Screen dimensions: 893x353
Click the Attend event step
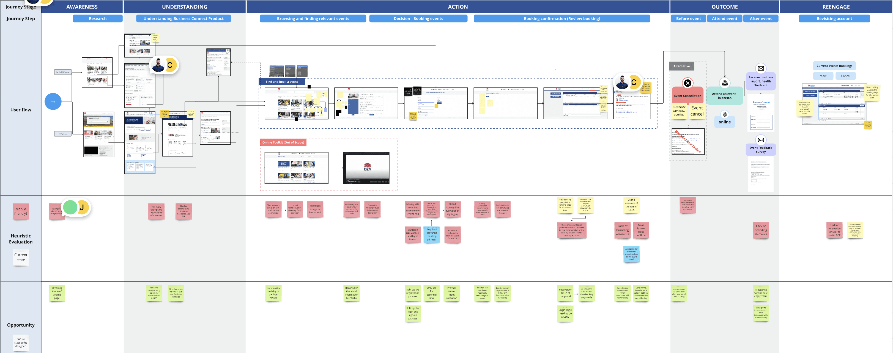(x=725, y=19)
